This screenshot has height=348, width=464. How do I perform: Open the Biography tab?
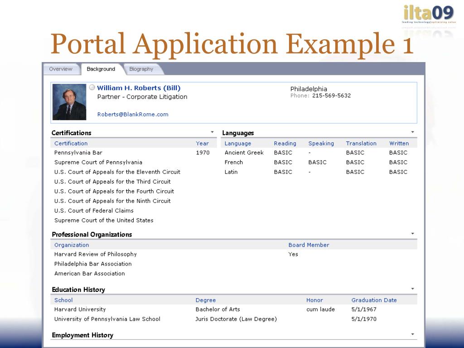click(141, 69)
